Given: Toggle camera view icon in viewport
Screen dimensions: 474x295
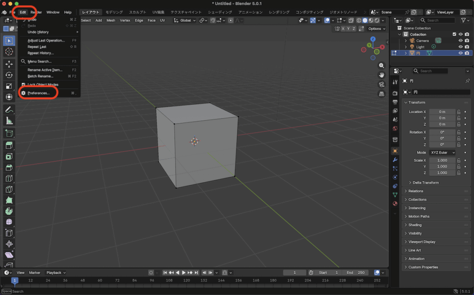Looking at the screenshot, I should (381, 84).
